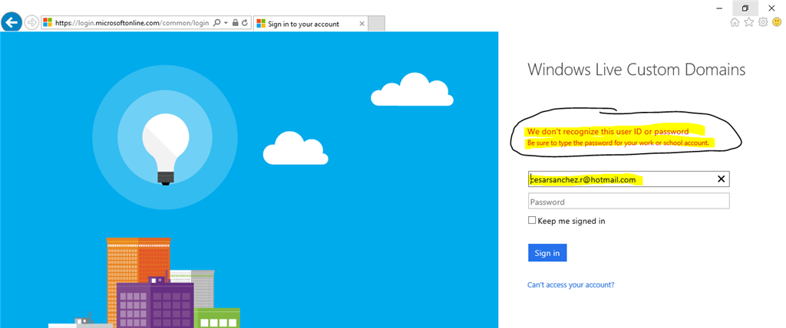Select the 'Sign in to your account' tab
The image size is (786, 328).
(x=311, y=24)
